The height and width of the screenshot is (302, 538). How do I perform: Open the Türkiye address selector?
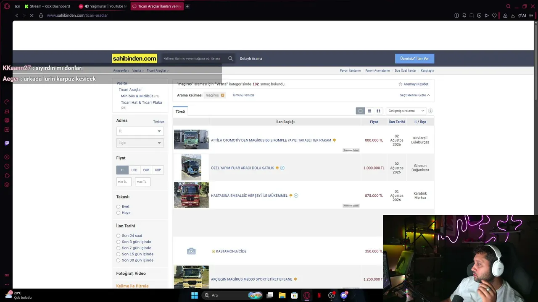tap(158, 122)
